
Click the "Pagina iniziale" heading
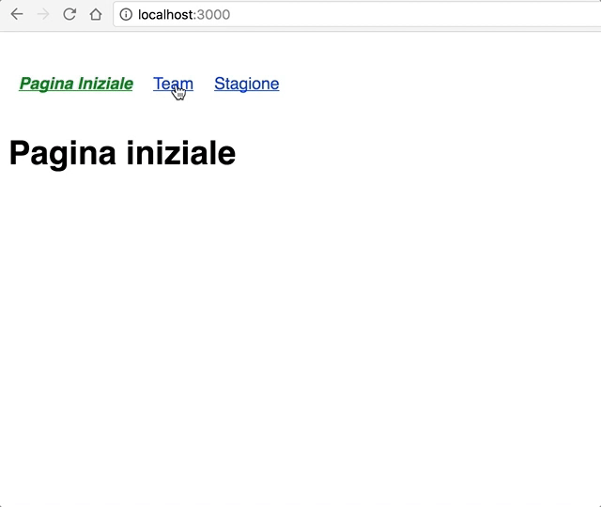pos(122,153)
